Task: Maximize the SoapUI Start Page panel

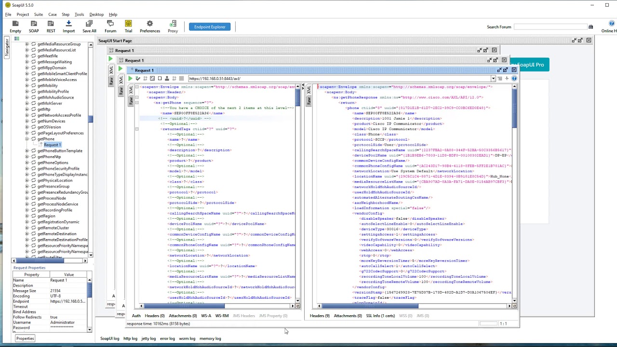Action: tap(580, 40)
